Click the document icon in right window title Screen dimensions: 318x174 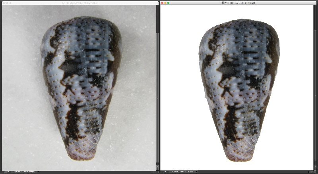223,3
